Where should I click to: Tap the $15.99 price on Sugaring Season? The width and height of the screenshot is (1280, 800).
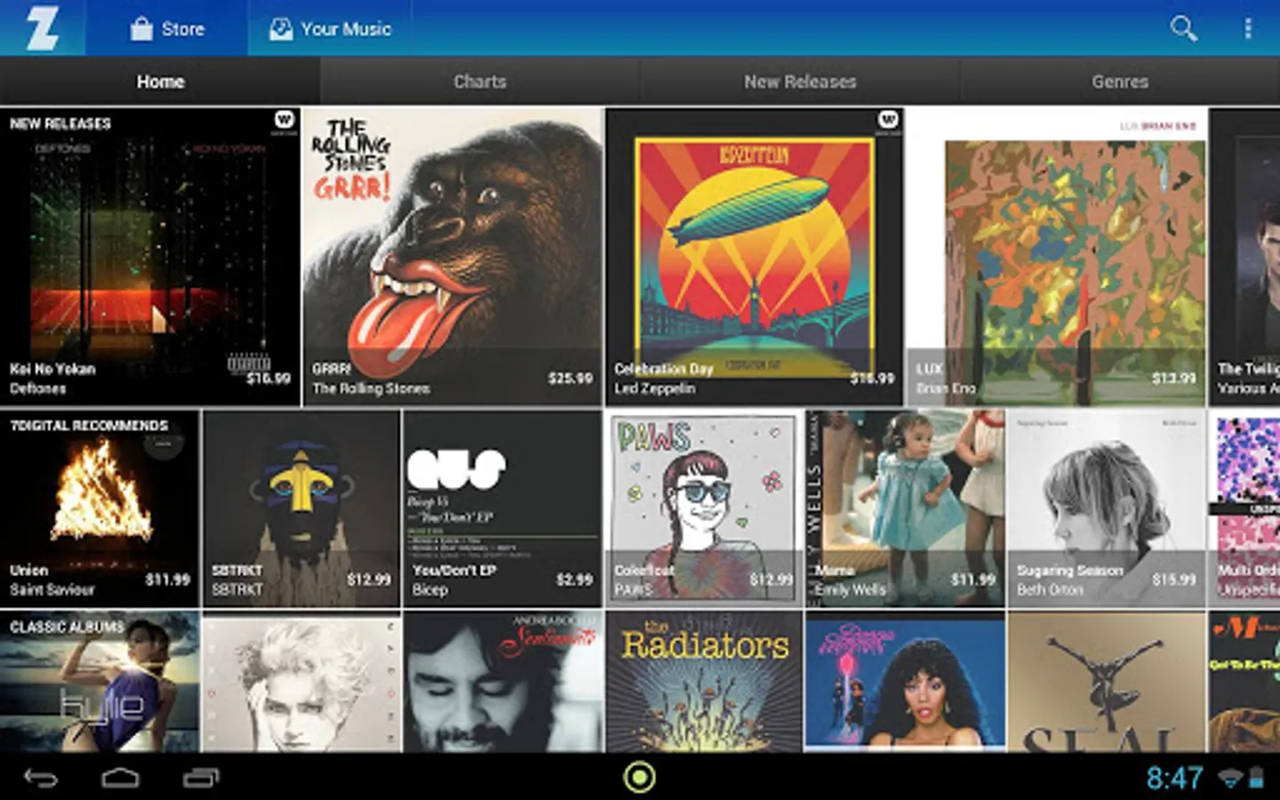[x=1174, y=580]
